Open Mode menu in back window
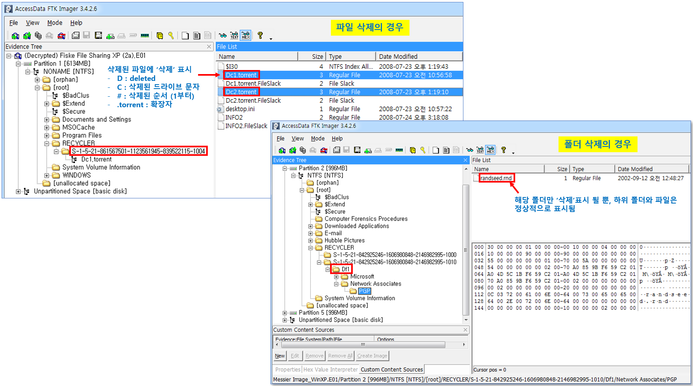The height and width of the screenshot is (386, 693). coord(55,23)
